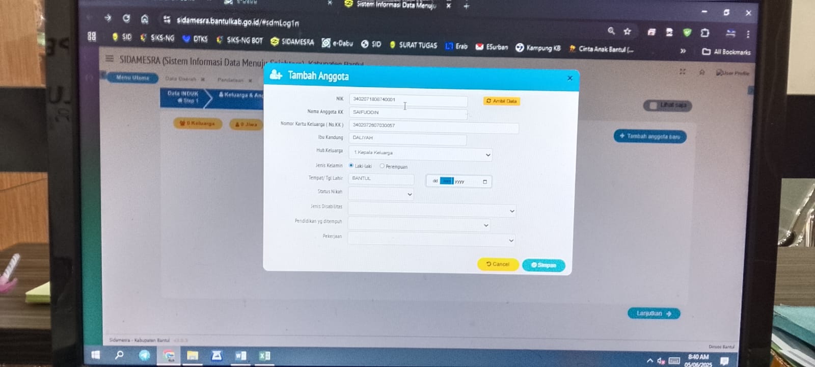815x367 pixels.
Task: Open the browser extensions puzzle icon
Action: point(705,33)
